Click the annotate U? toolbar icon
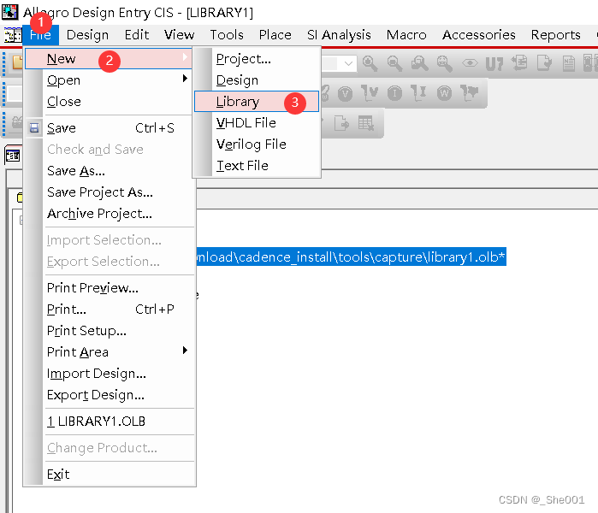The height and width of the screenshot is (513, 598). point(494,63)
